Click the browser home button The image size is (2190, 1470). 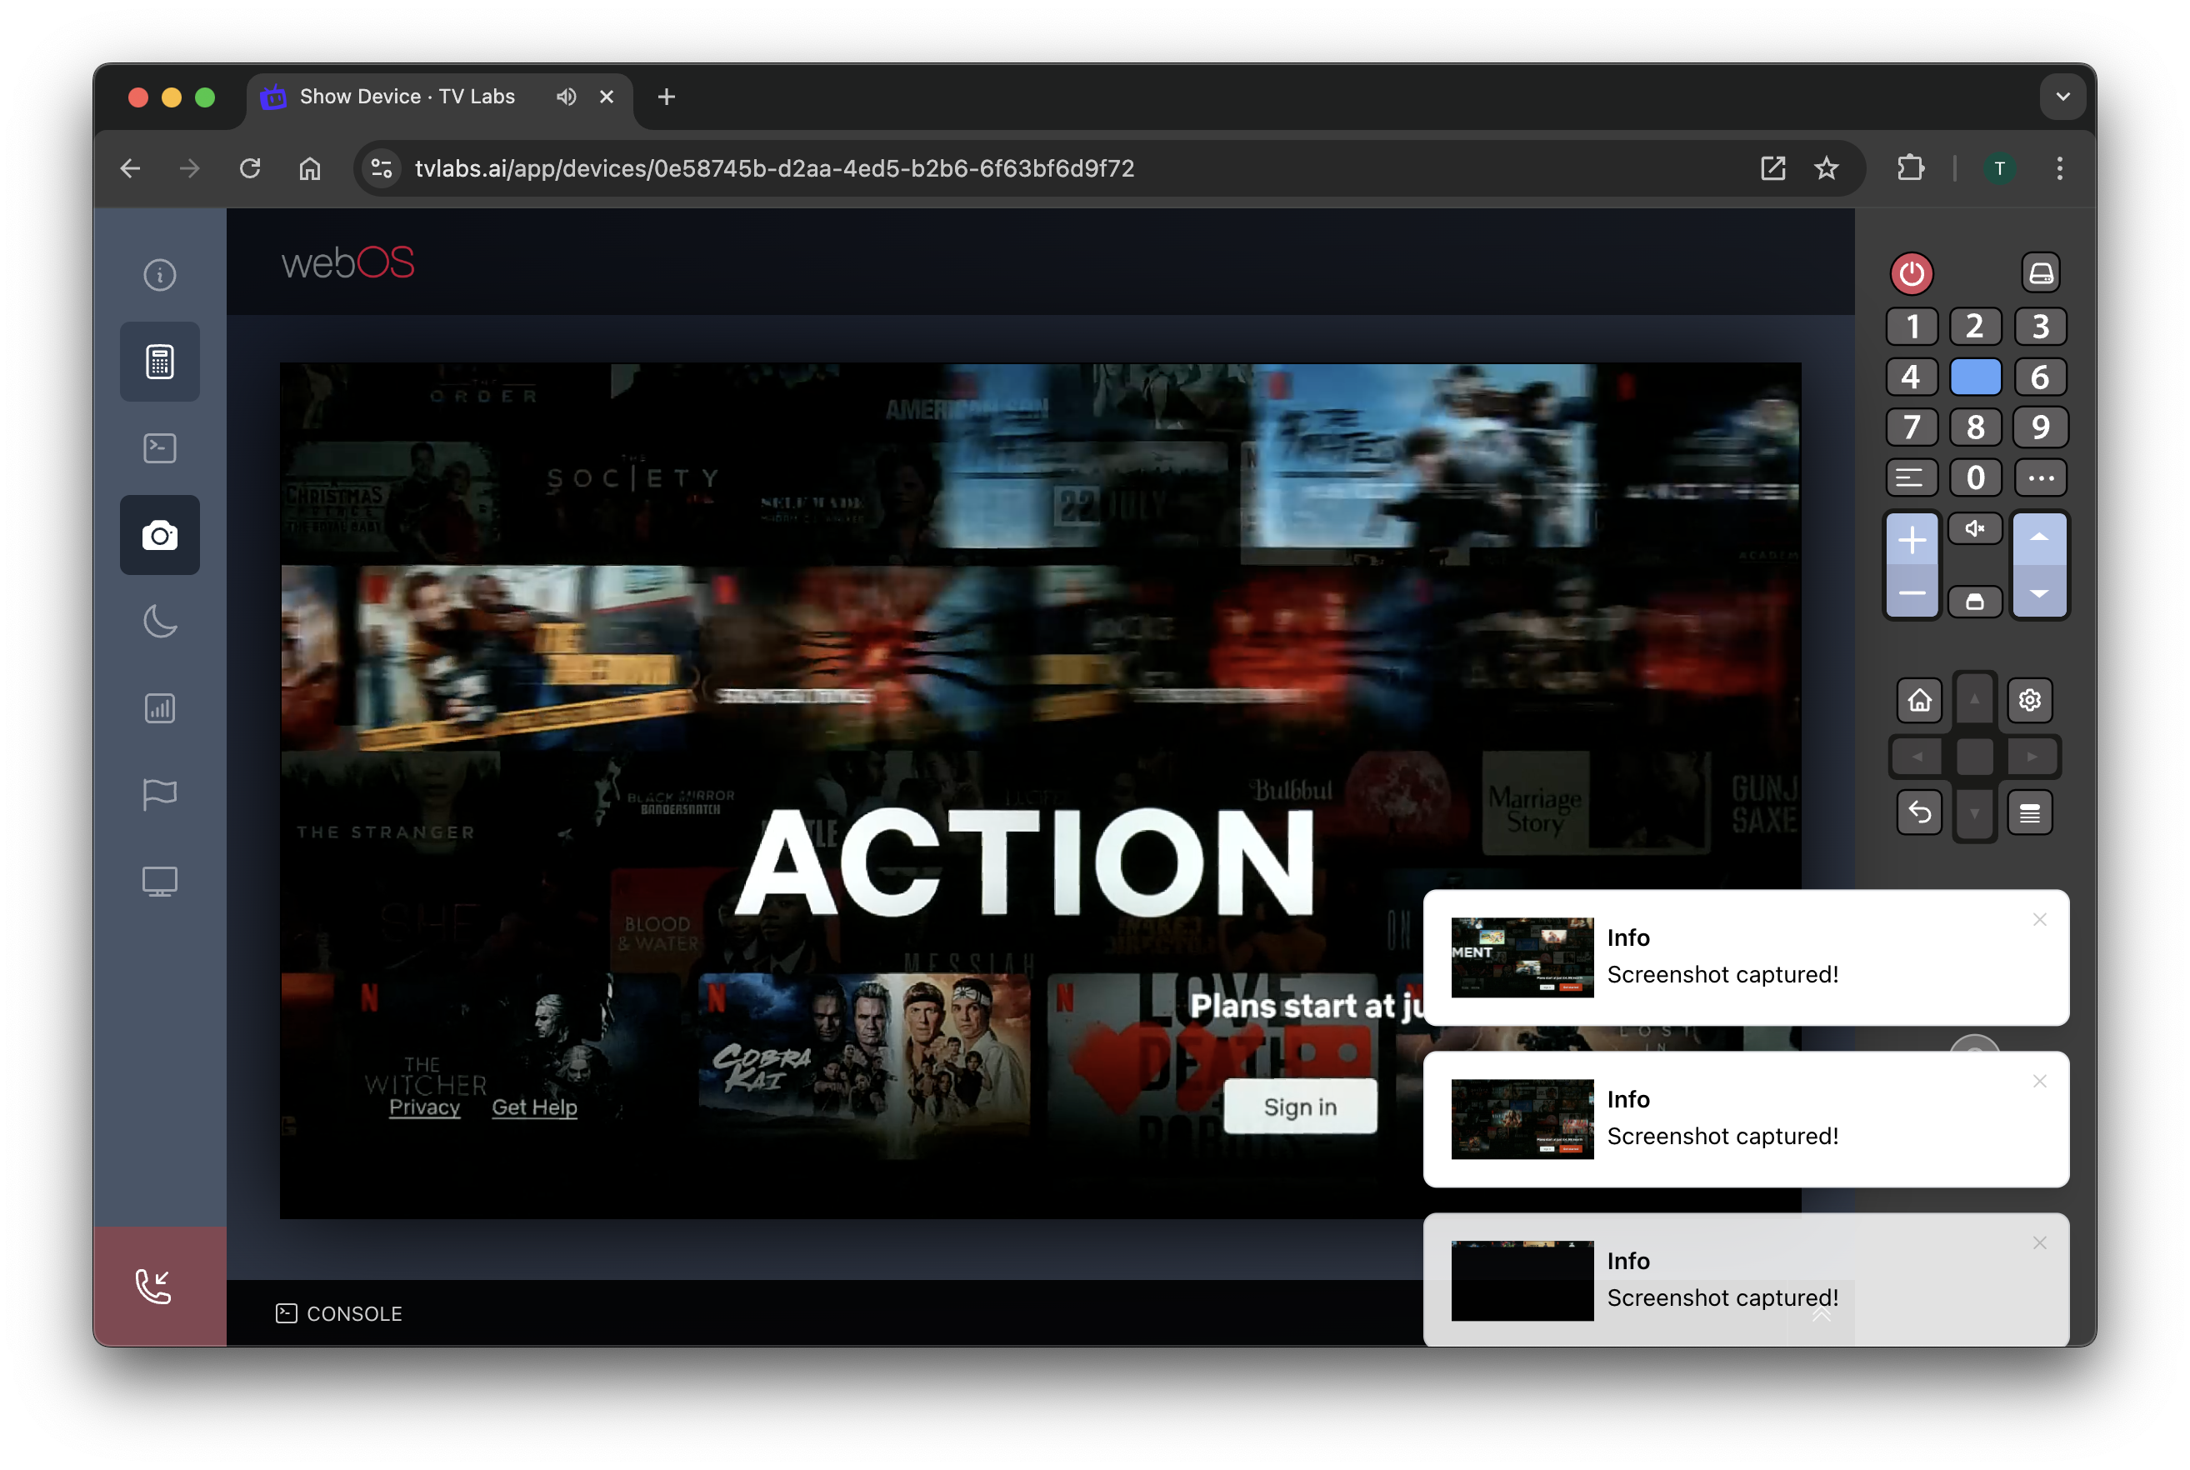tap(309, 168)
